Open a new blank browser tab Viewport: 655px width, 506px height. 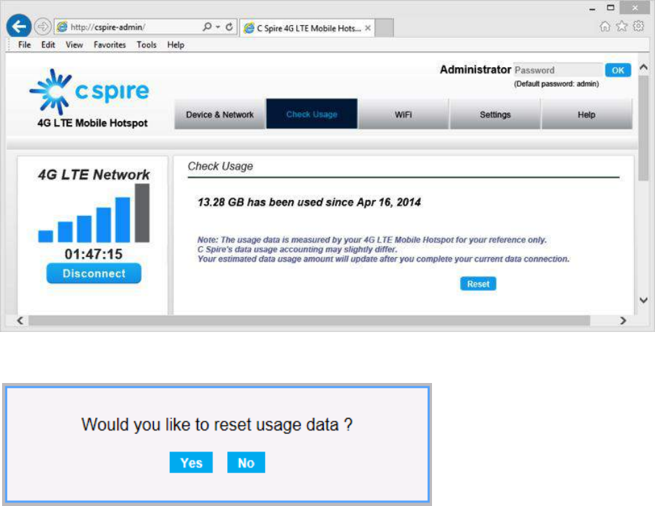(x=384, y=28)
